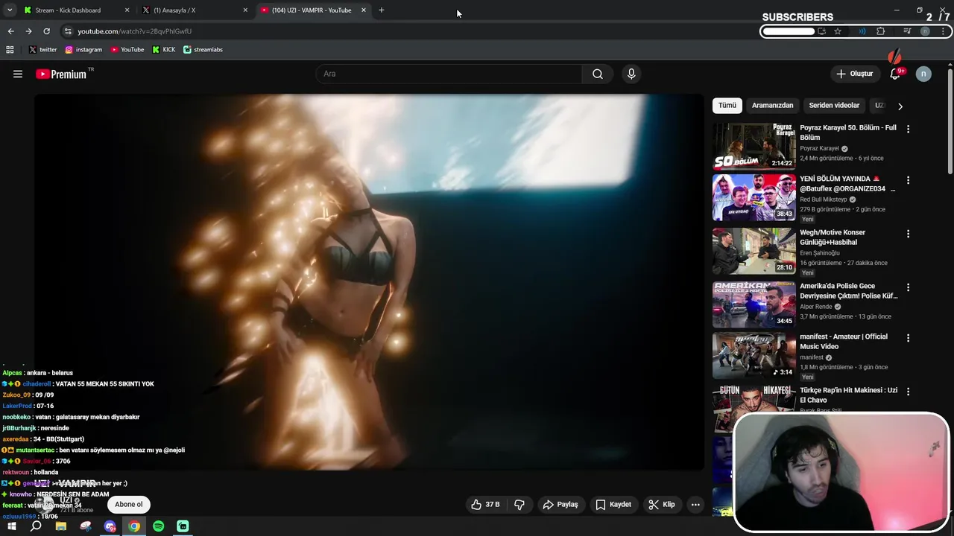This screenshot has height=536, width=954.
Task: Like the video (37 B)
Action: pyautogui.click(x=485, y=504)
